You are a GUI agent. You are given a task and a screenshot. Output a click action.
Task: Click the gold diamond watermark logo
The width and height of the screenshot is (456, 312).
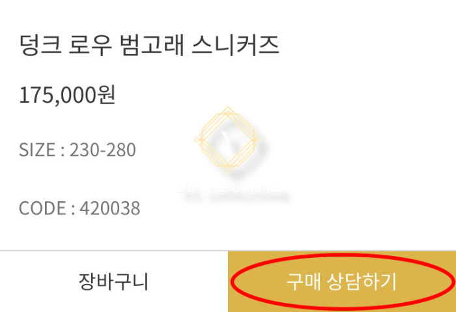coord(228,140)
